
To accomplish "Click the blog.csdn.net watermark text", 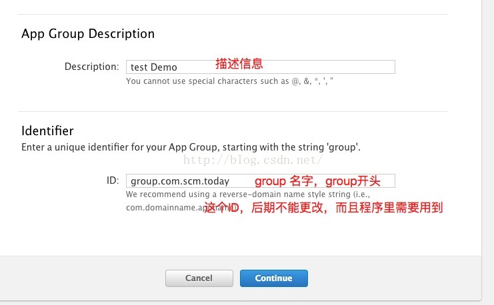I will tap(253, 160).
